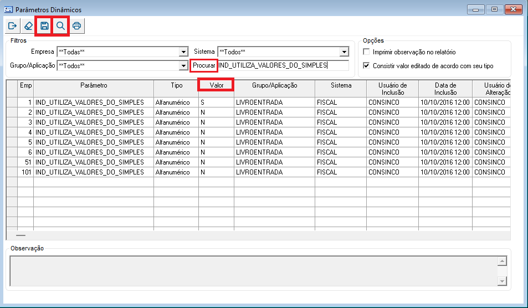This screenshot has height=308, width=528.
Task: Click the Sistema column header
Action: click(341, 89)
